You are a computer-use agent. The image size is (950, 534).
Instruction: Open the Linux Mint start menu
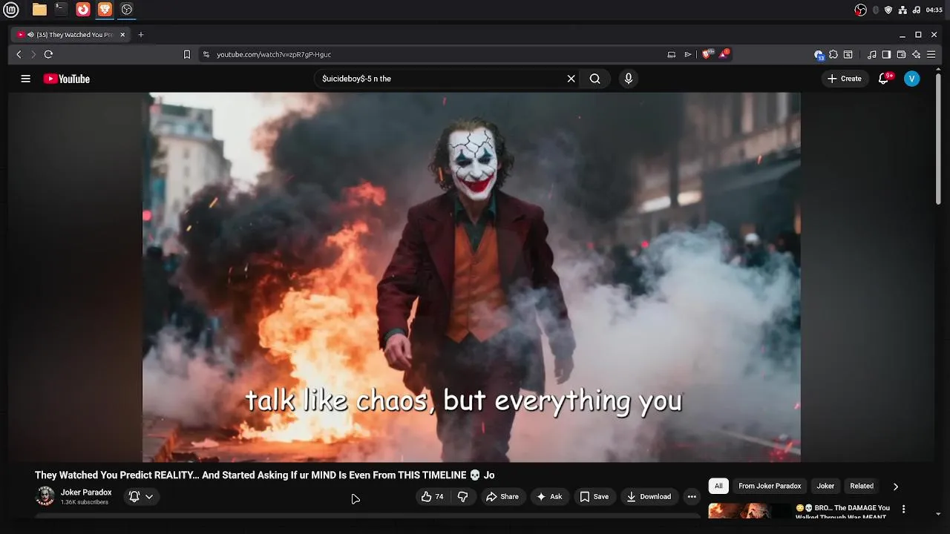pos(11,10)
